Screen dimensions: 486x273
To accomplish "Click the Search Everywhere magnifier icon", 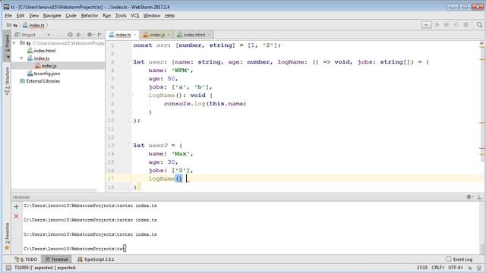I will pos(479,25).
